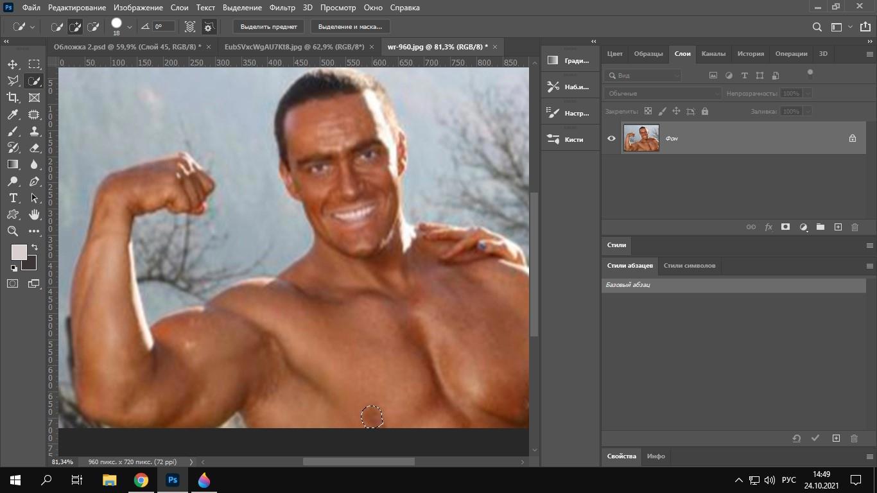
Task: Activate the Horizontal Type tool
Action: click(13, 198)
